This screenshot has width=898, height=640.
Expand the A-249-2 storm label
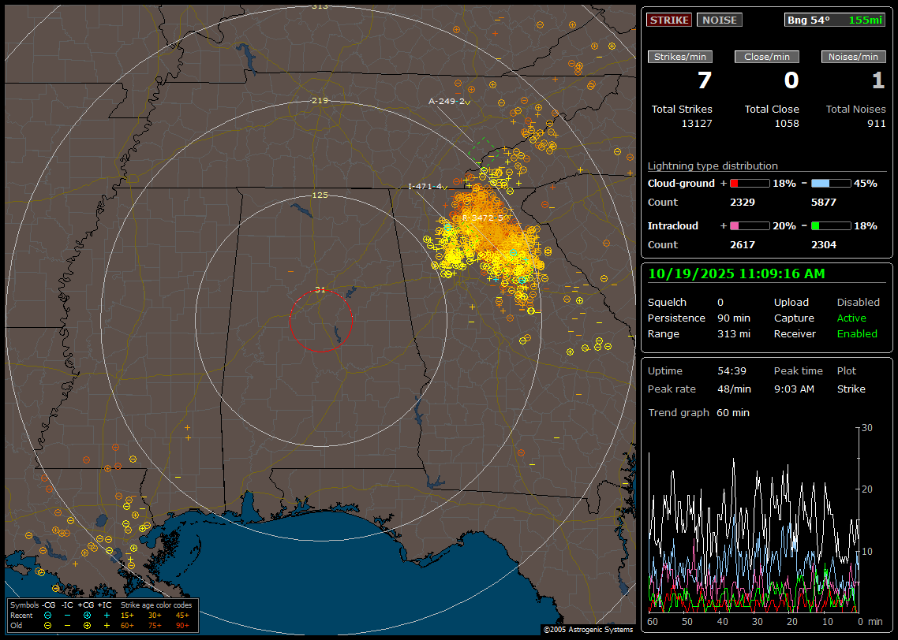[x=447, y=101]
